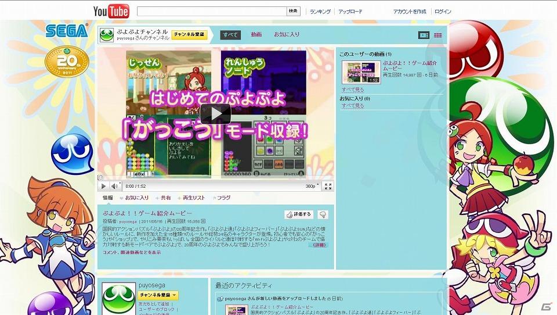Click the SEGA logo

(67, 31)
